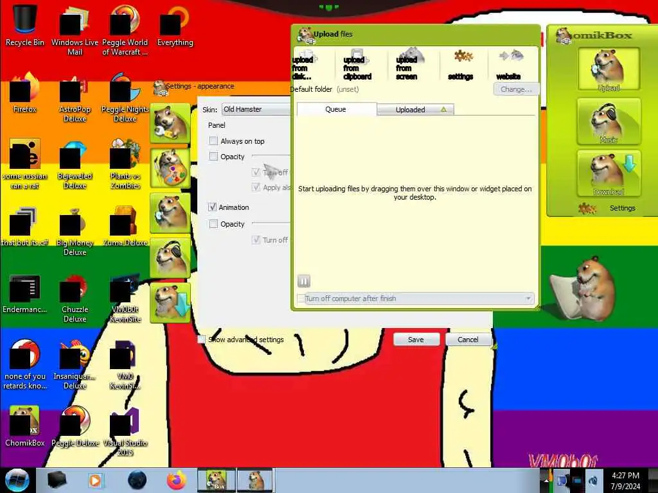Toggle Apply also checkbox
This screenshot has width=658, height=493.
pos(256,187)
